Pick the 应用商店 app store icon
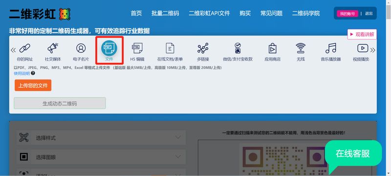Image resolution: width=391 pixels, height=176 pixels. tap(272, 48)
